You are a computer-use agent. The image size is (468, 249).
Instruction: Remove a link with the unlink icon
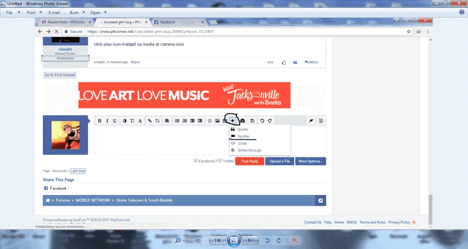(157, 121)
